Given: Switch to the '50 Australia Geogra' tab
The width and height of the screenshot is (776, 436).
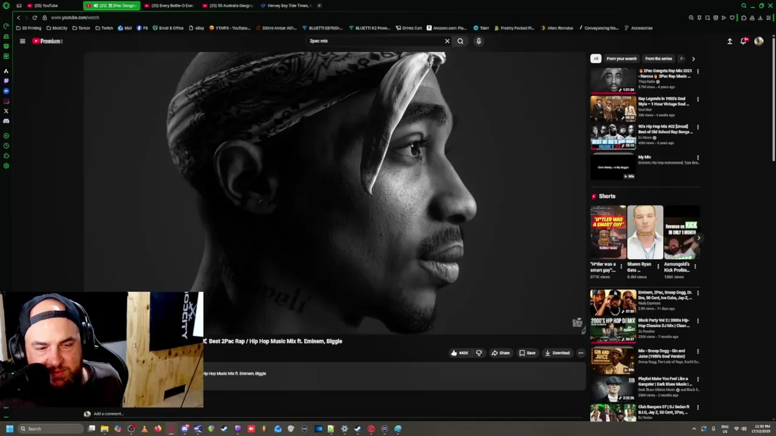Looking at the screenshot, I should [227, 5].
